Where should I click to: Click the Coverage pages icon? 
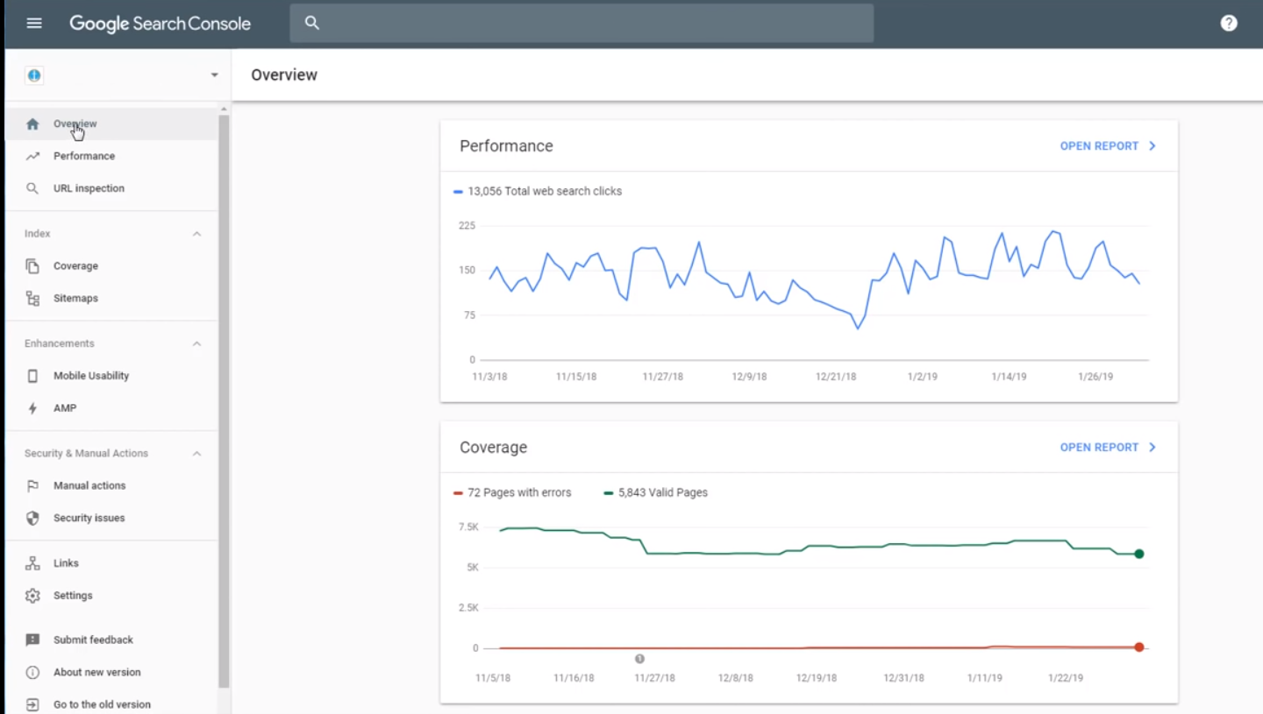coord(32,266)
